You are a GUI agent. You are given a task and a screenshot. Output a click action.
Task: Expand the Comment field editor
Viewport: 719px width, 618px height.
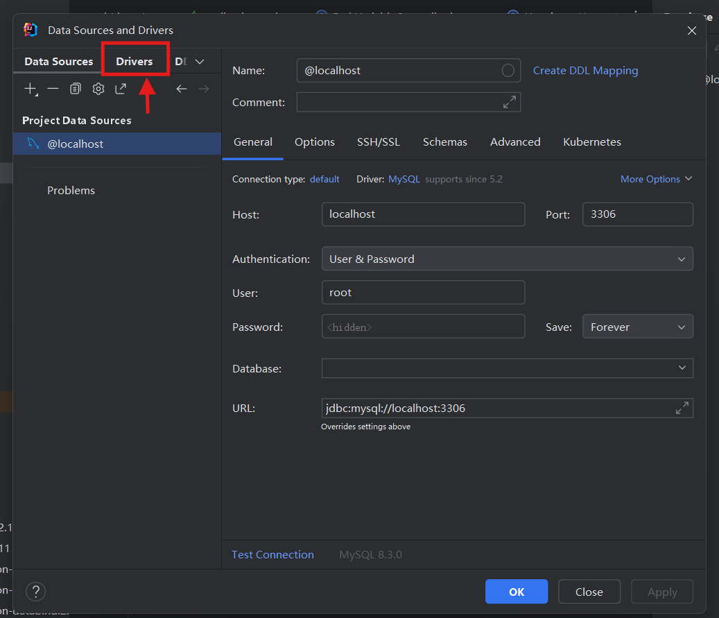(510, 102)
